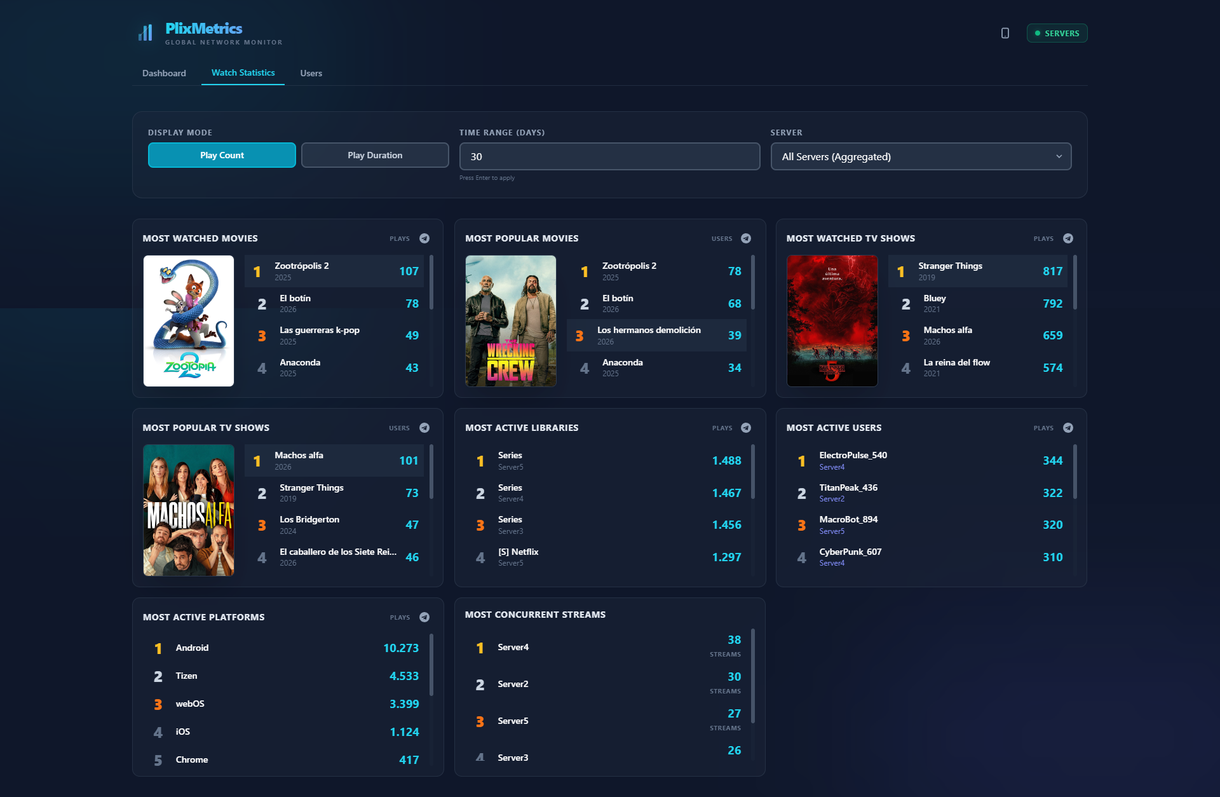Click the PlixMetrics bar chart logo icon
Viewport: 1220px width, 797px height.
coord(146,32)
